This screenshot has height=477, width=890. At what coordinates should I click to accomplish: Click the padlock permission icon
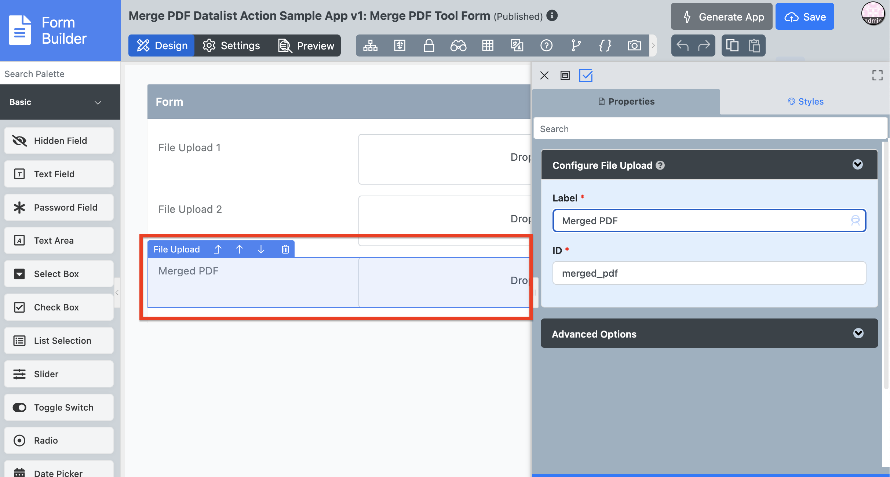pos(429,45)
